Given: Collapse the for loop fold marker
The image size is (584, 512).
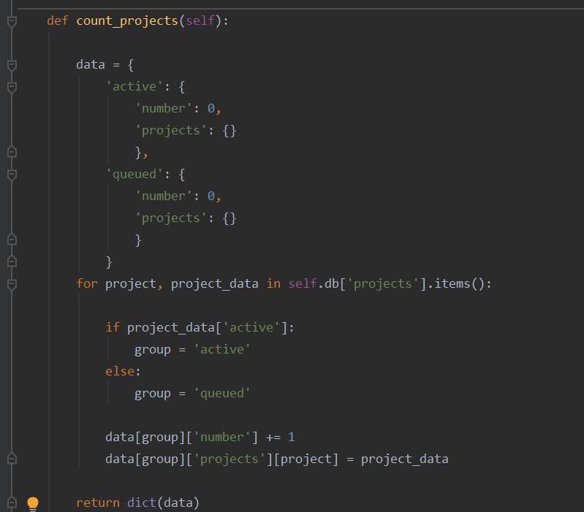Looking at the screenshot, I should tap(12, 285).
